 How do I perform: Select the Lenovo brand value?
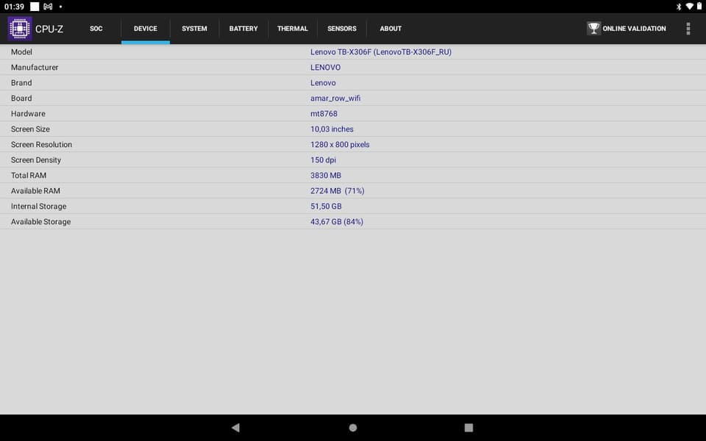323,83
